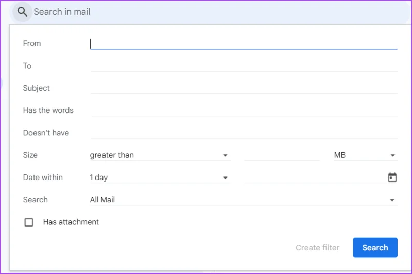Viewport: 412px width, 274px height.
Task: Click the Has attachment label text
Action: [71, 222]
